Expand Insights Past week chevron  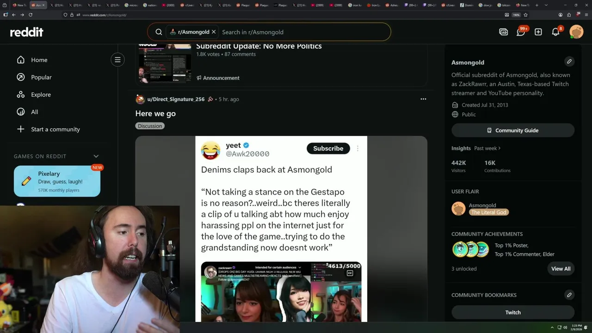point(499,148)
